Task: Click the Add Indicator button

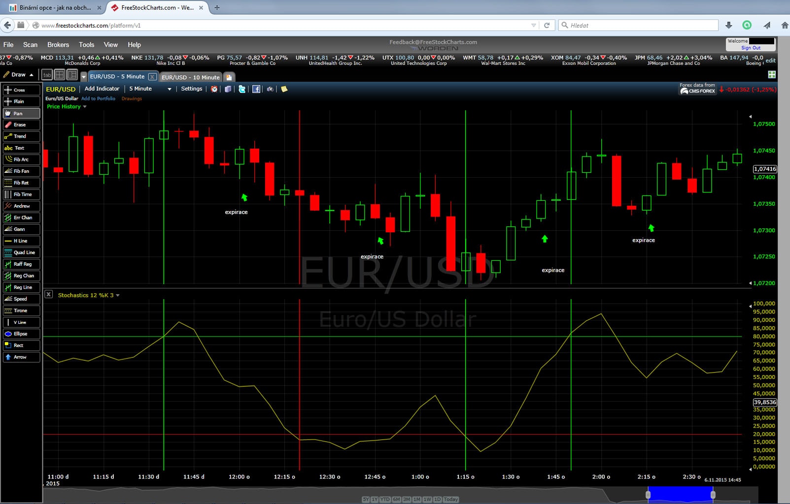Action: click(x=102, y=89)
